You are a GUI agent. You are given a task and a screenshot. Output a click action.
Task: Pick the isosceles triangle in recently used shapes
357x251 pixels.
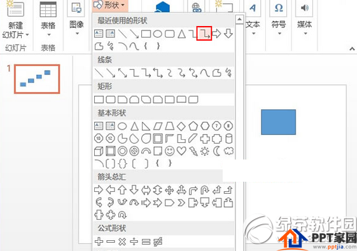181,34
